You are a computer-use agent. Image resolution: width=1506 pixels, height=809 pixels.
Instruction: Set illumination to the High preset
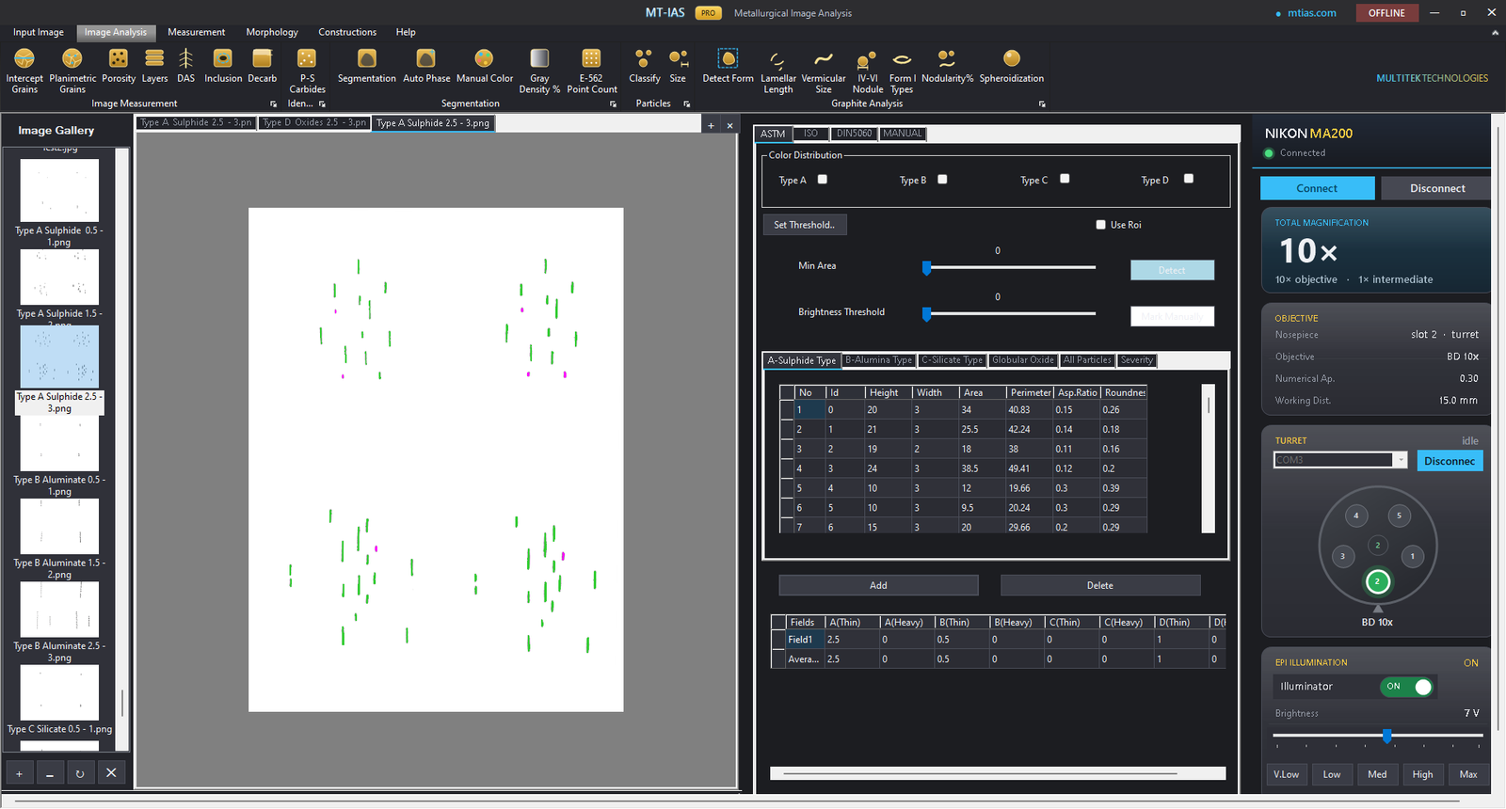click(x=1422, y=774)
